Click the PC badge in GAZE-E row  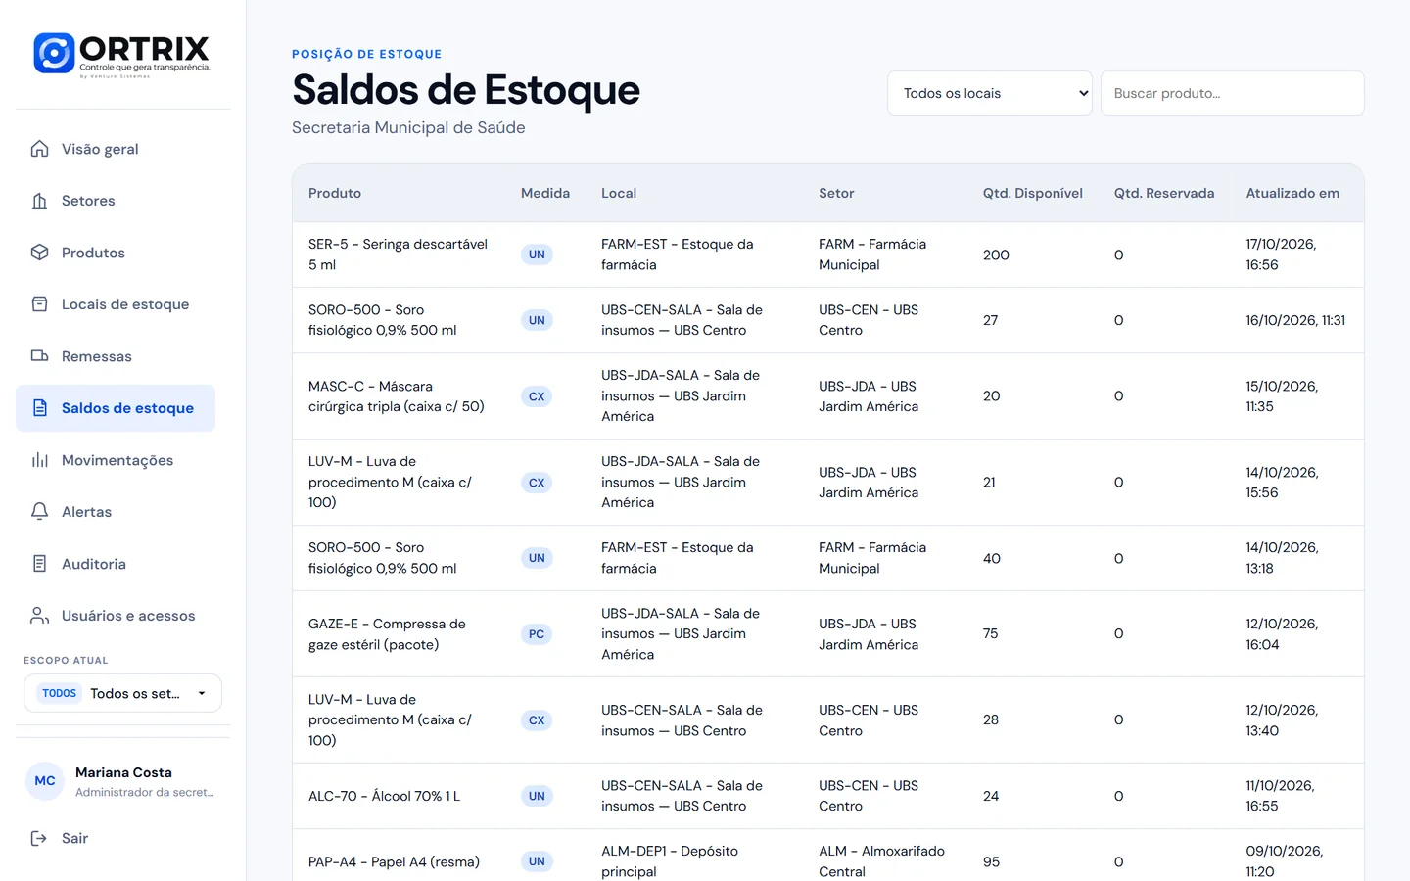point(537,634)
